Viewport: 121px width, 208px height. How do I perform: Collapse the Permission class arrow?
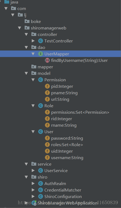pos(33,80)
